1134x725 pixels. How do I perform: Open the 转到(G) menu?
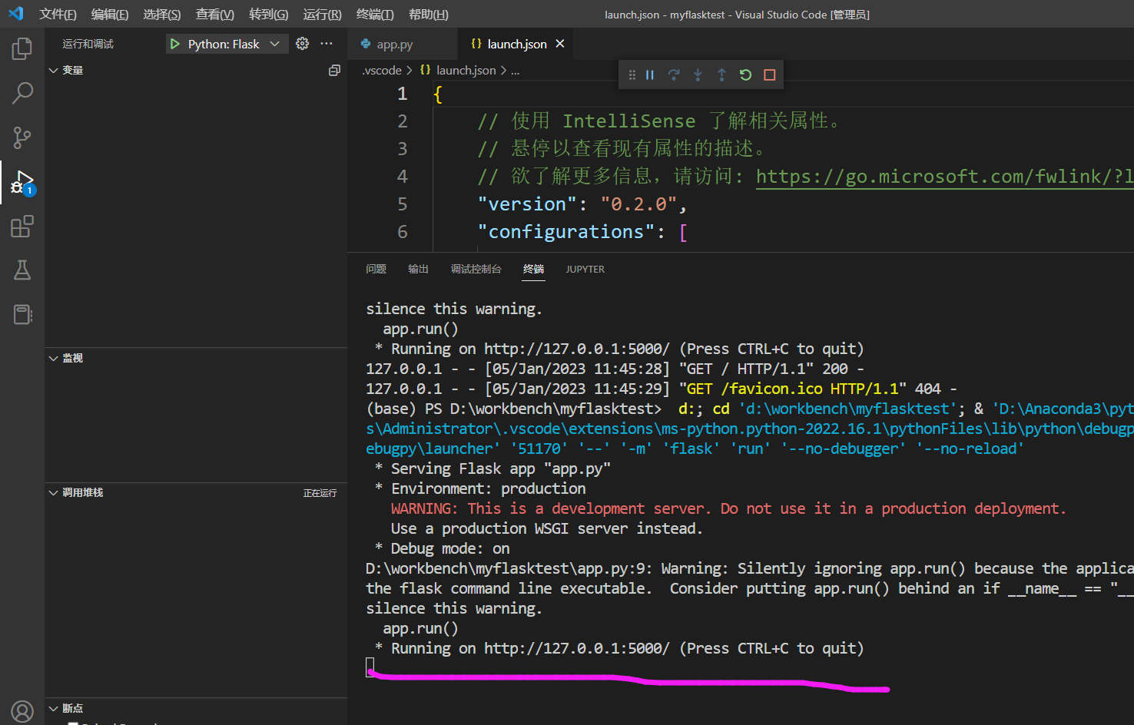pos(269,15)
